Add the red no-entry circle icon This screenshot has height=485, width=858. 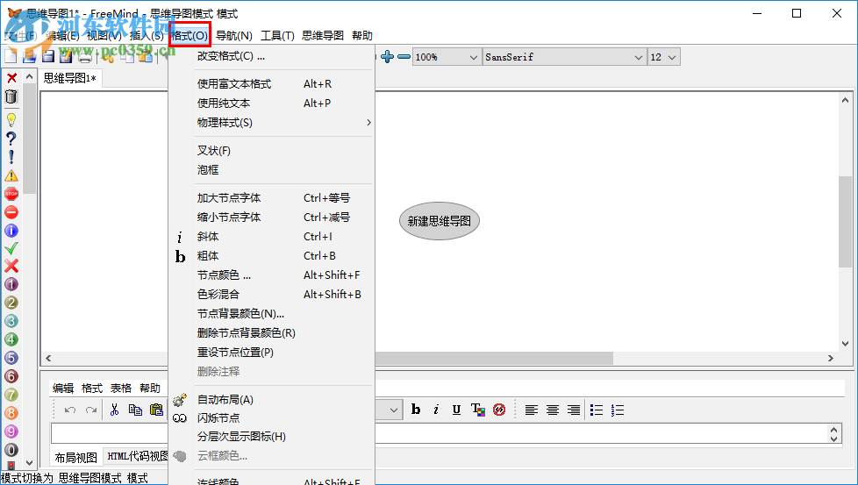click(11, 212)
